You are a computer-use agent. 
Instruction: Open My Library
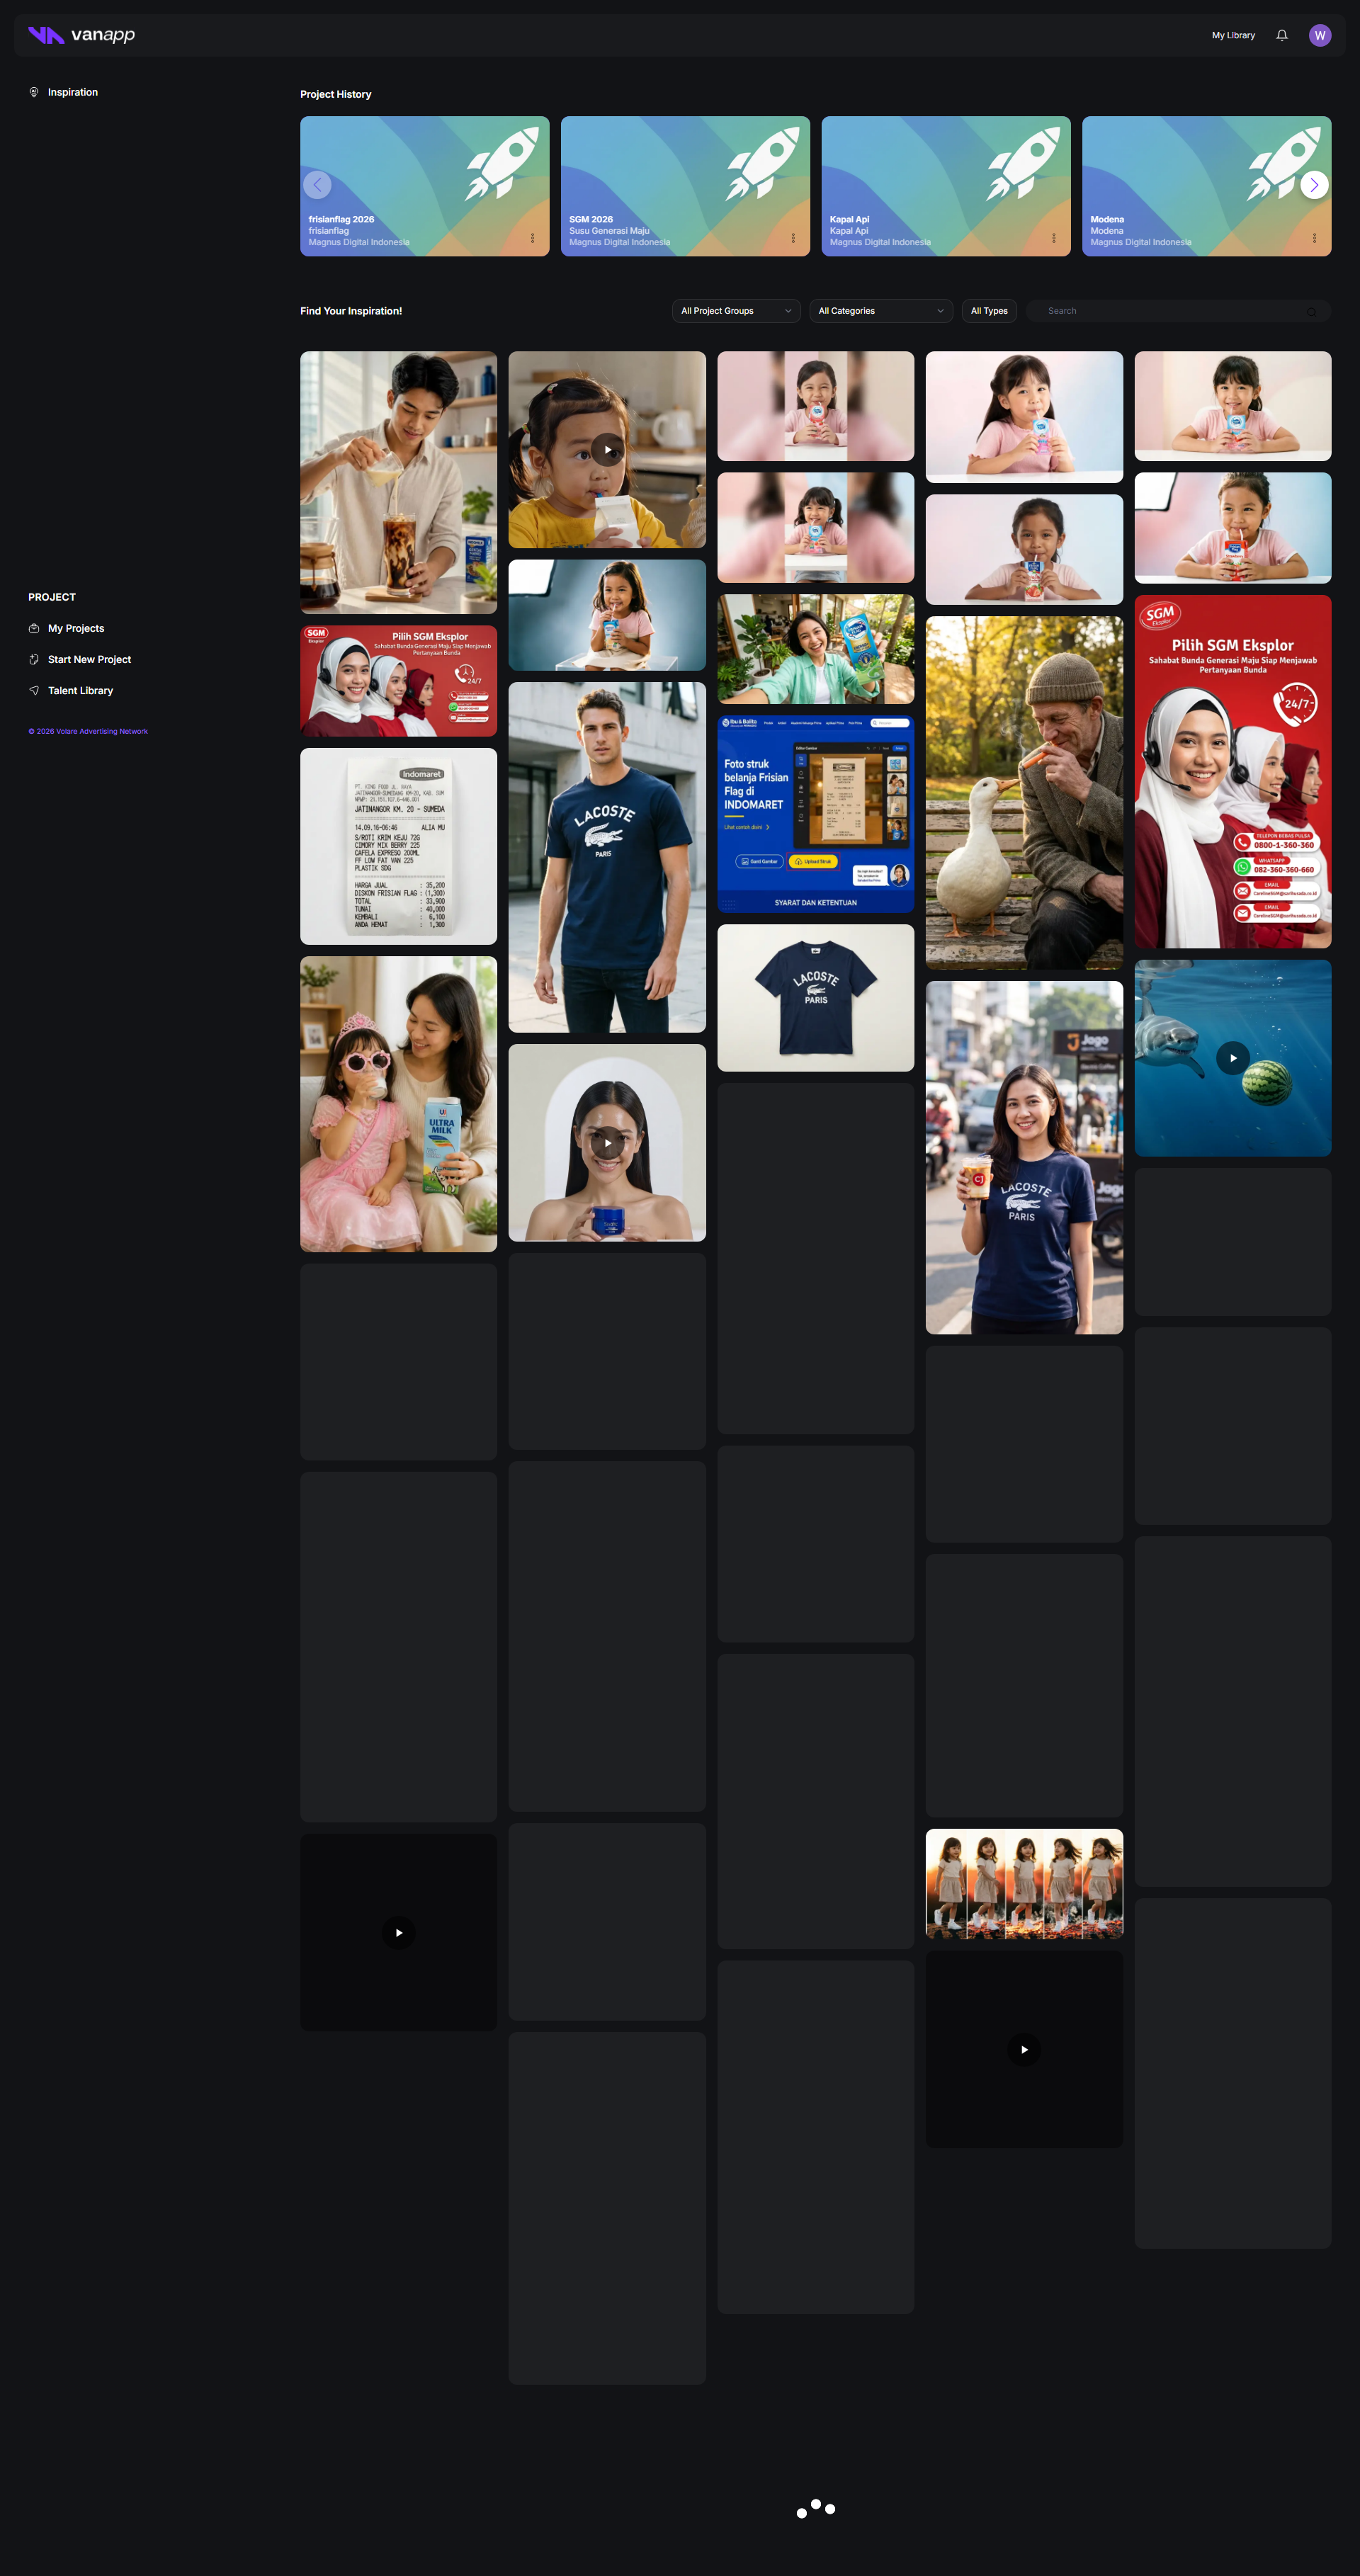point(1233,35)
